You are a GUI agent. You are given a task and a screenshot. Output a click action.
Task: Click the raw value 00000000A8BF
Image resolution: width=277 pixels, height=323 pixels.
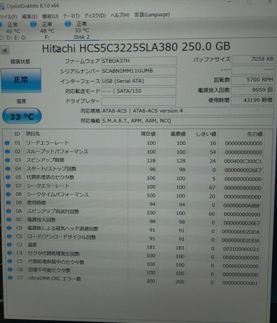point(242,205)
